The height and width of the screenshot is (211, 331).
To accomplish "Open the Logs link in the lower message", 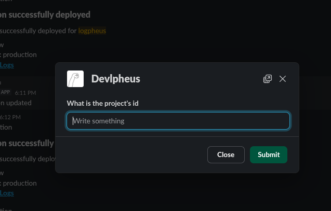I will point(7,193).
